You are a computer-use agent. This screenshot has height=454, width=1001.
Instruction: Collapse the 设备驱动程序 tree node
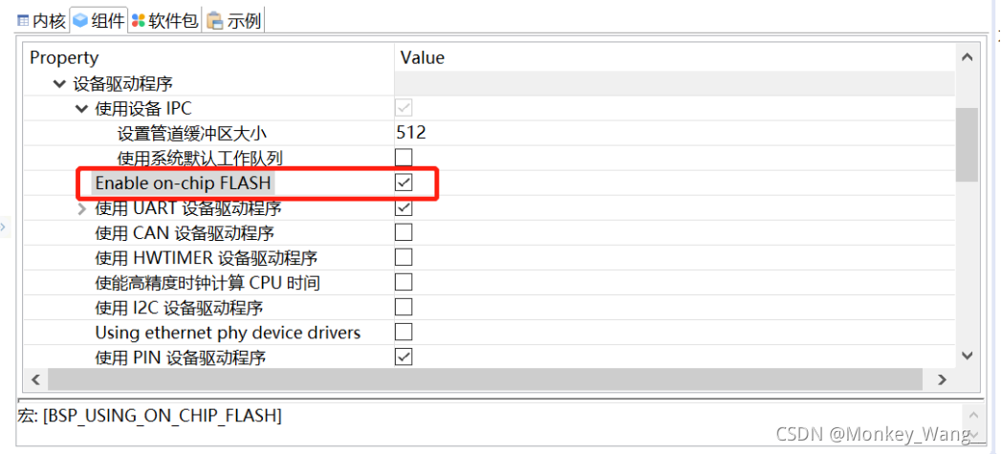click(59, 84)
